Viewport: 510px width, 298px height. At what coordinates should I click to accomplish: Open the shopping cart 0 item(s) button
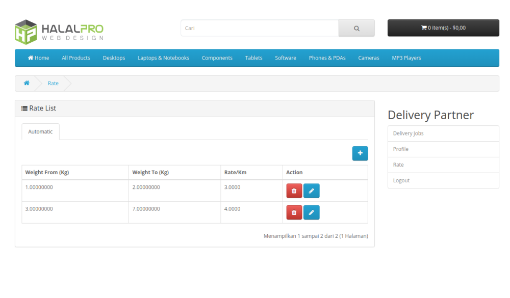pos(443,28)
